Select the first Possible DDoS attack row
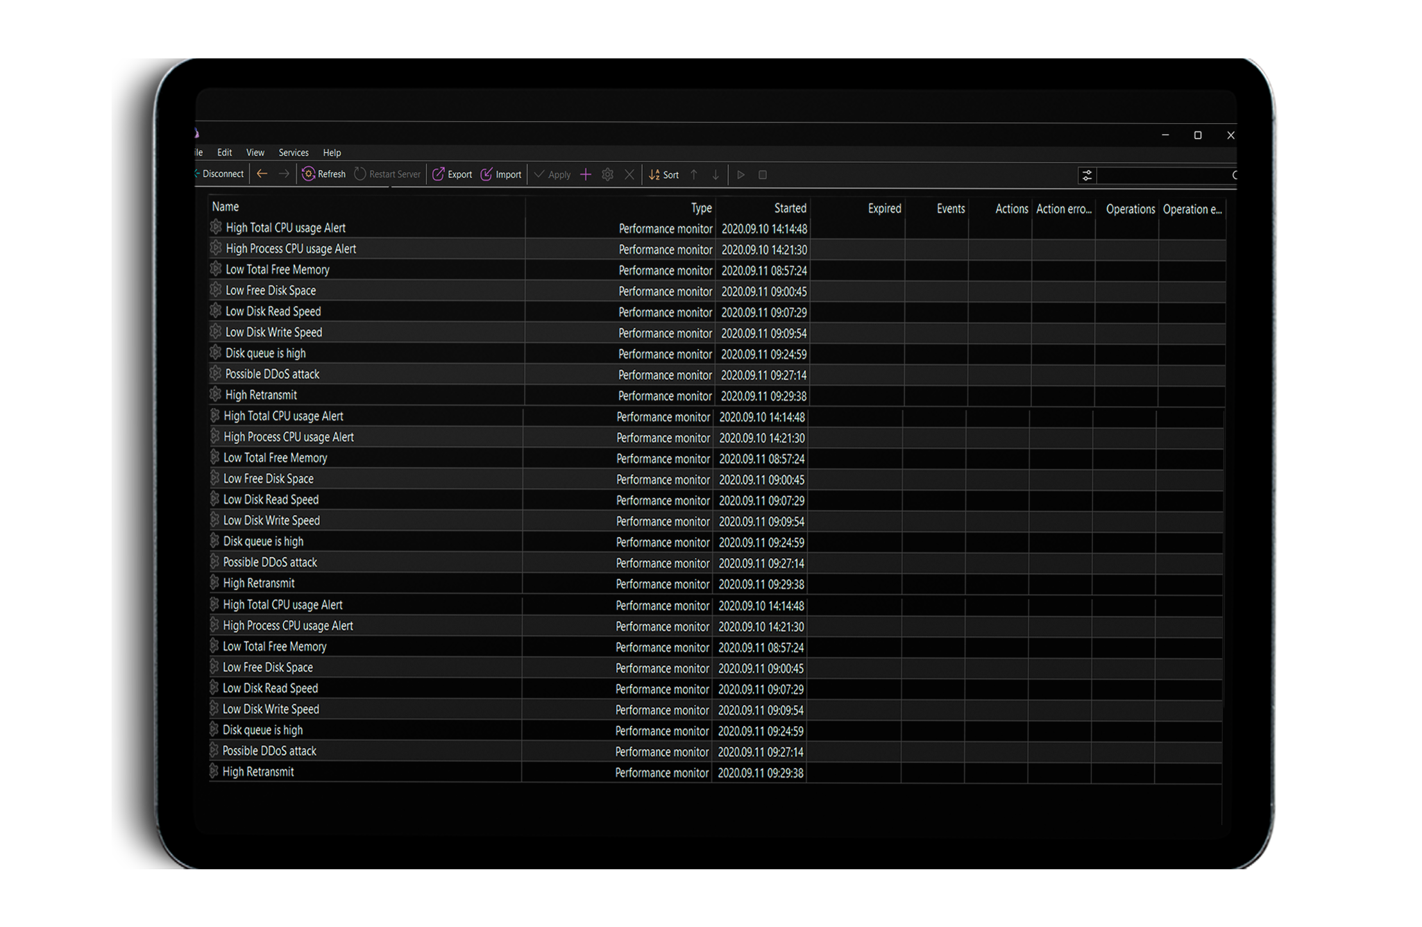Viewport: 1422px width, 927px height. click(x=273, y=374)
